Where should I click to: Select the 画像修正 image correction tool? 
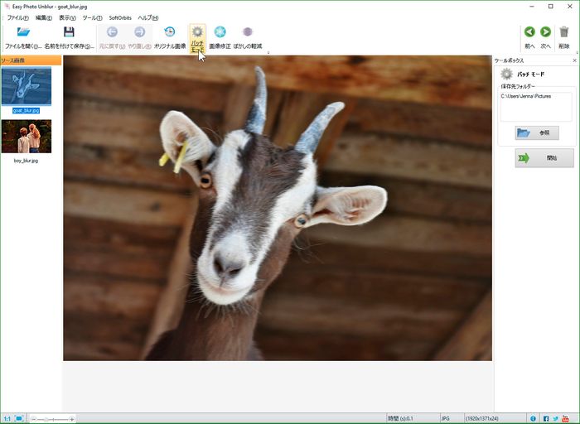220,38
